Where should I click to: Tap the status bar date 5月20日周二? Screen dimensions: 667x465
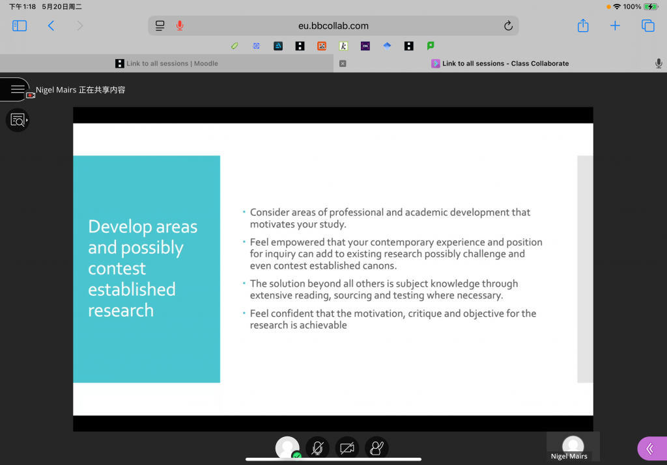(62, 7)
